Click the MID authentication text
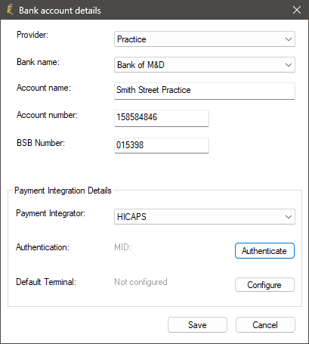The width and height of the screenshot is (309, 344). (122, 247)
